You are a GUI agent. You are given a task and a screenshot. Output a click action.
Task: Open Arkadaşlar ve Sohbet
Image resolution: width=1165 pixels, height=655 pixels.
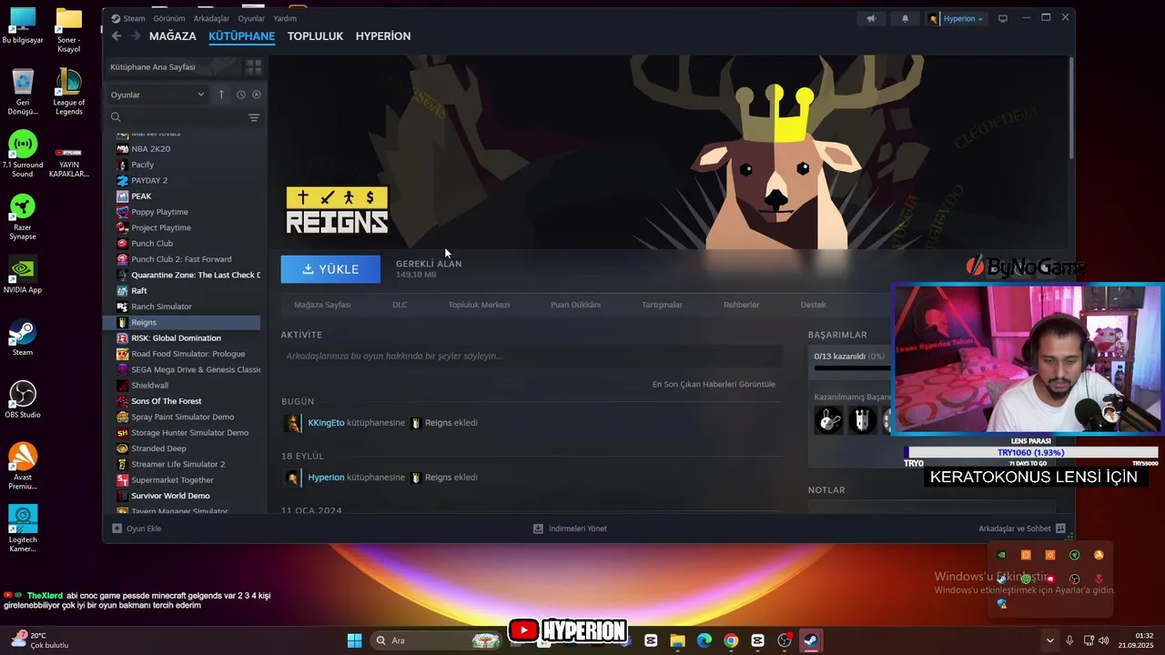[x=1021, y=529]
